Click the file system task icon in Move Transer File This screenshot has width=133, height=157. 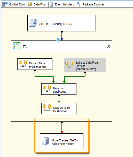[x=45, y=141]
